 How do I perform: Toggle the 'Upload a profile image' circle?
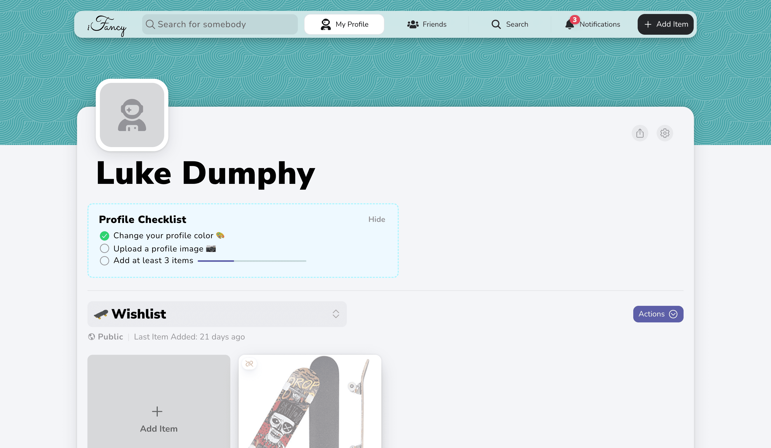(104, 248)
